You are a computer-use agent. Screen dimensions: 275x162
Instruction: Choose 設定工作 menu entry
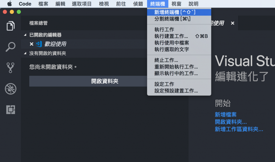[x=179, y=84]
